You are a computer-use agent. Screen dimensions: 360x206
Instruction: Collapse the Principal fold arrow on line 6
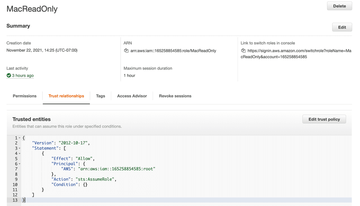tap(19, 164)
